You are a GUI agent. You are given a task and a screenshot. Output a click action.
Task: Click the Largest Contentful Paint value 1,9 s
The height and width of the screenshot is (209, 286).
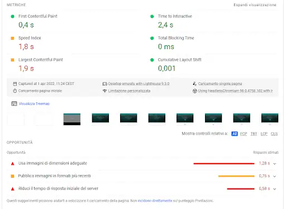coord(26,69)
